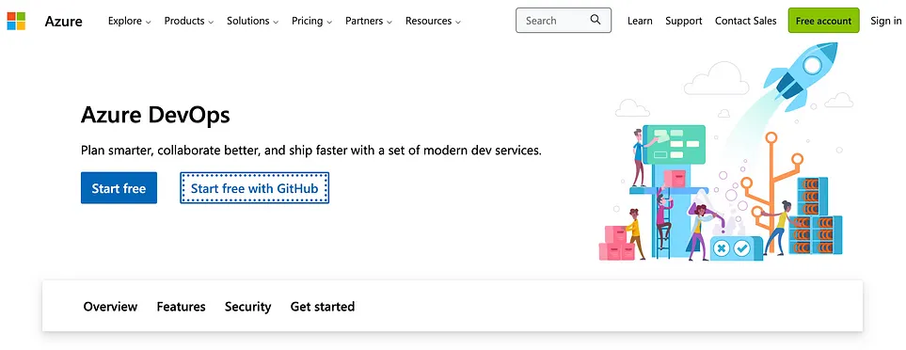
Task: Open the Resources dropdown
Action: (433, 21)
